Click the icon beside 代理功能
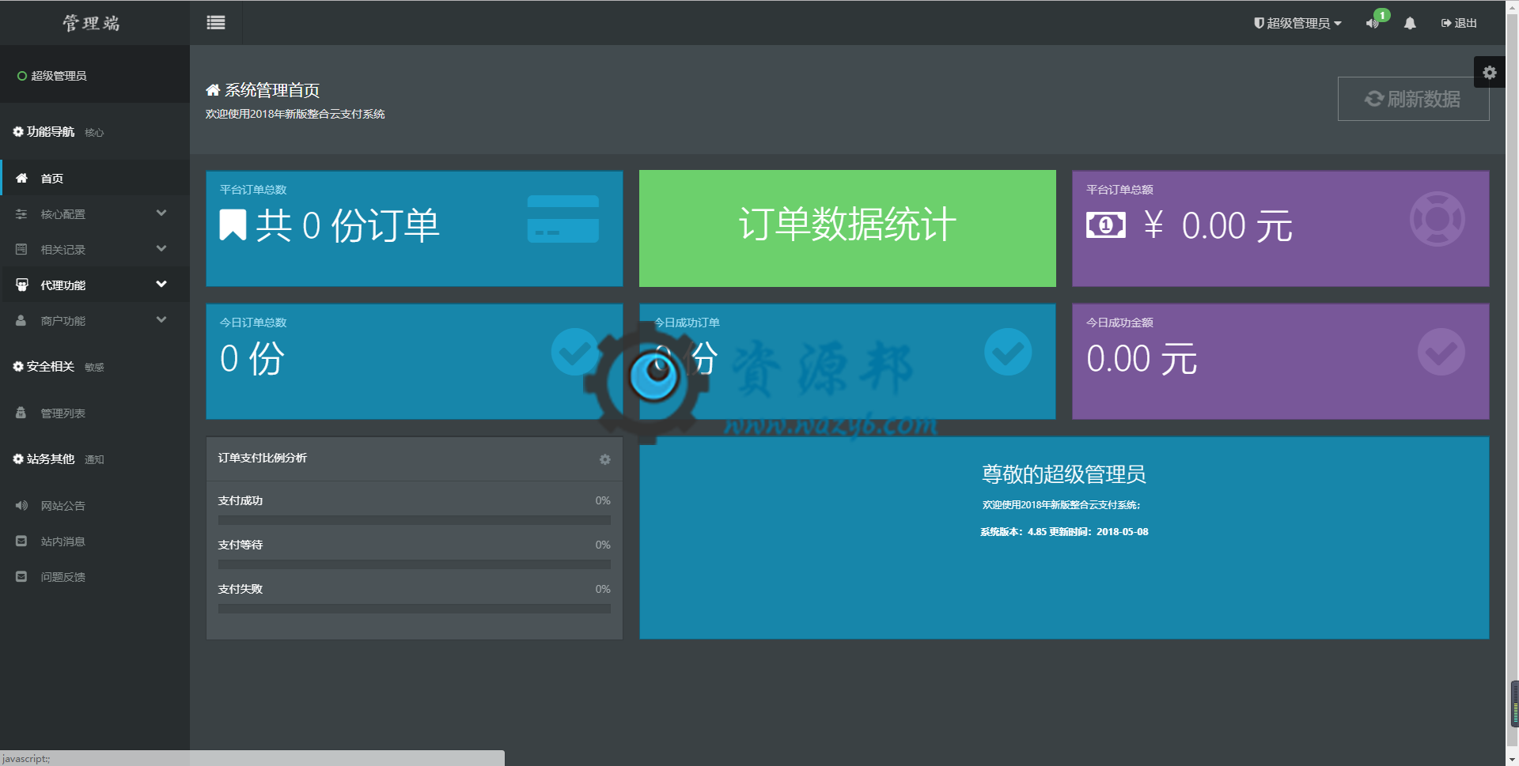Screen dimensions: 1519x766 pos(22,285)
